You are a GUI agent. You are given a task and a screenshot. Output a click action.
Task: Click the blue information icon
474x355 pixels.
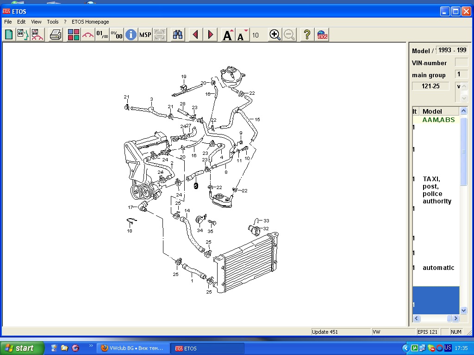click(x=131, y=35)
